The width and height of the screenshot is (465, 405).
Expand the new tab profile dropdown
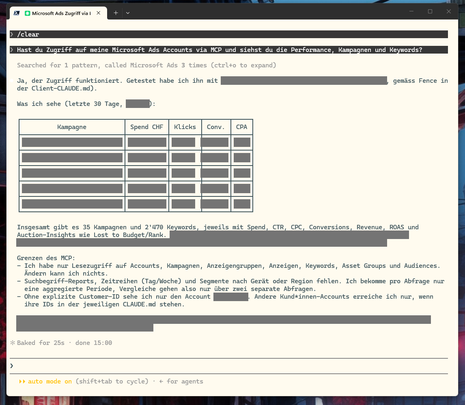tap(128, 13)
